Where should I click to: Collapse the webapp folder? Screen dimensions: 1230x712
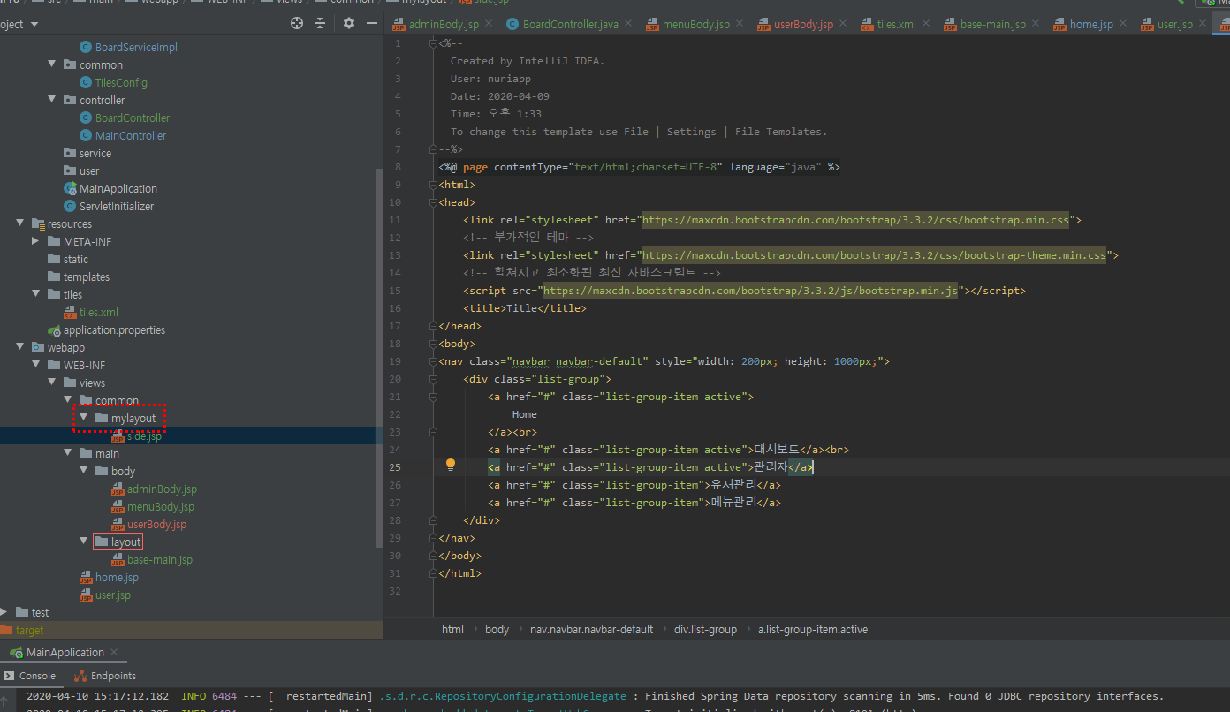pos(20,347)
